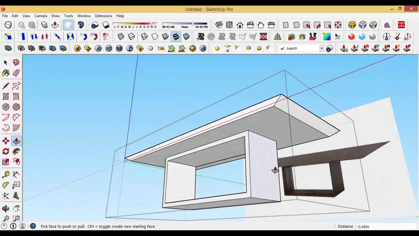Screen dimensions: 419x236
Task: Open the Extensions menu
Action: (x=103, y=16)
